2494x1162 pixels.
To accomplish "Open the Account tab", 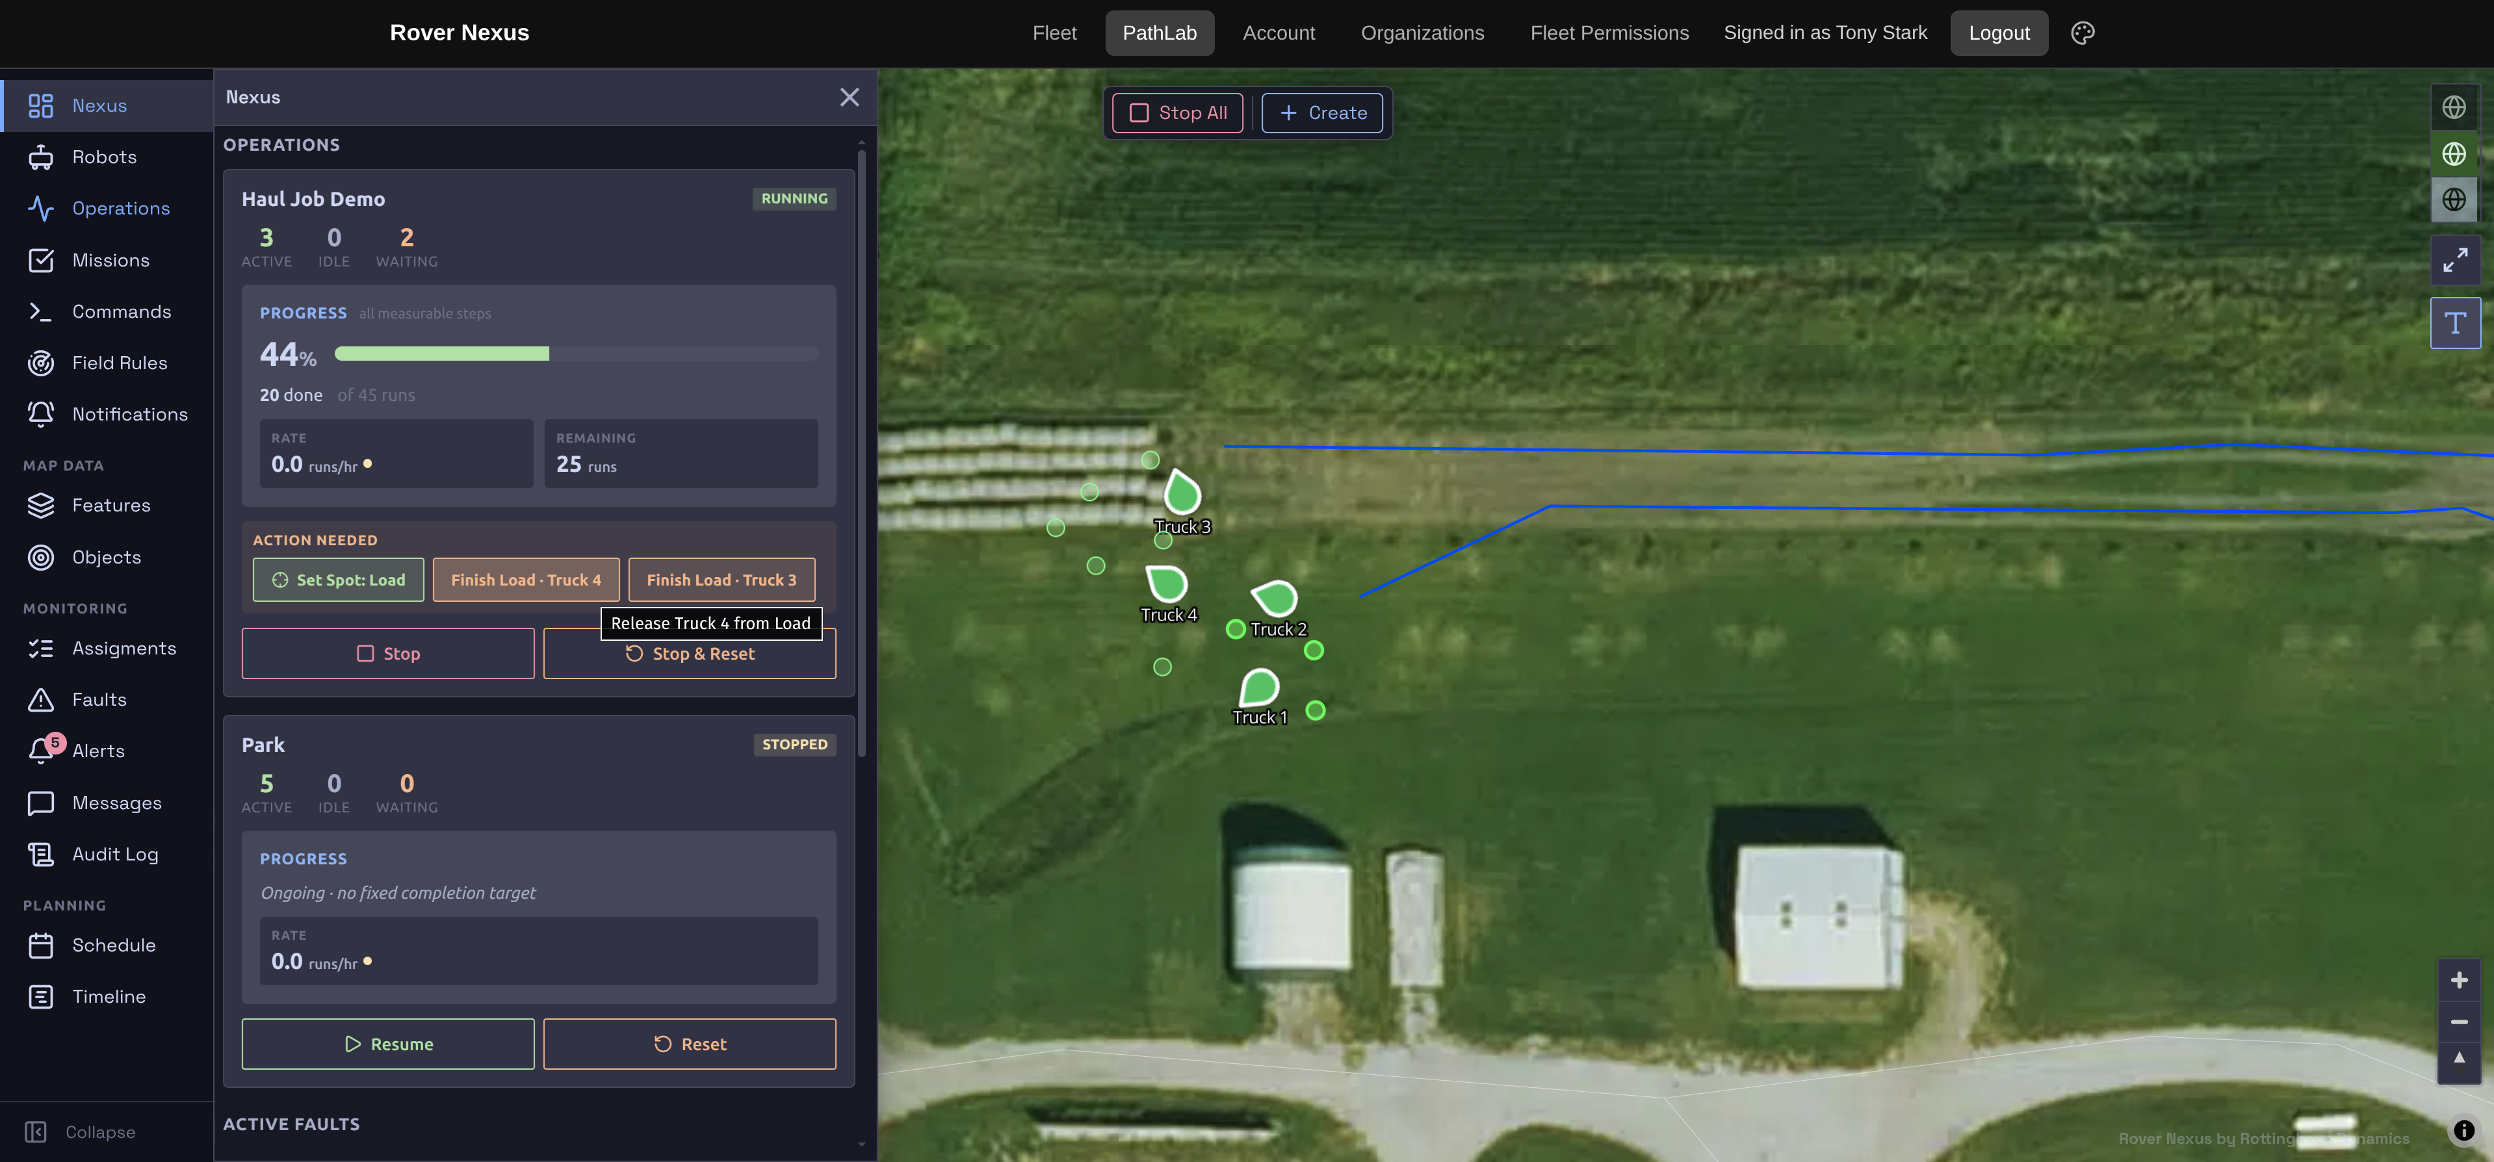I will pos(1278,33).
